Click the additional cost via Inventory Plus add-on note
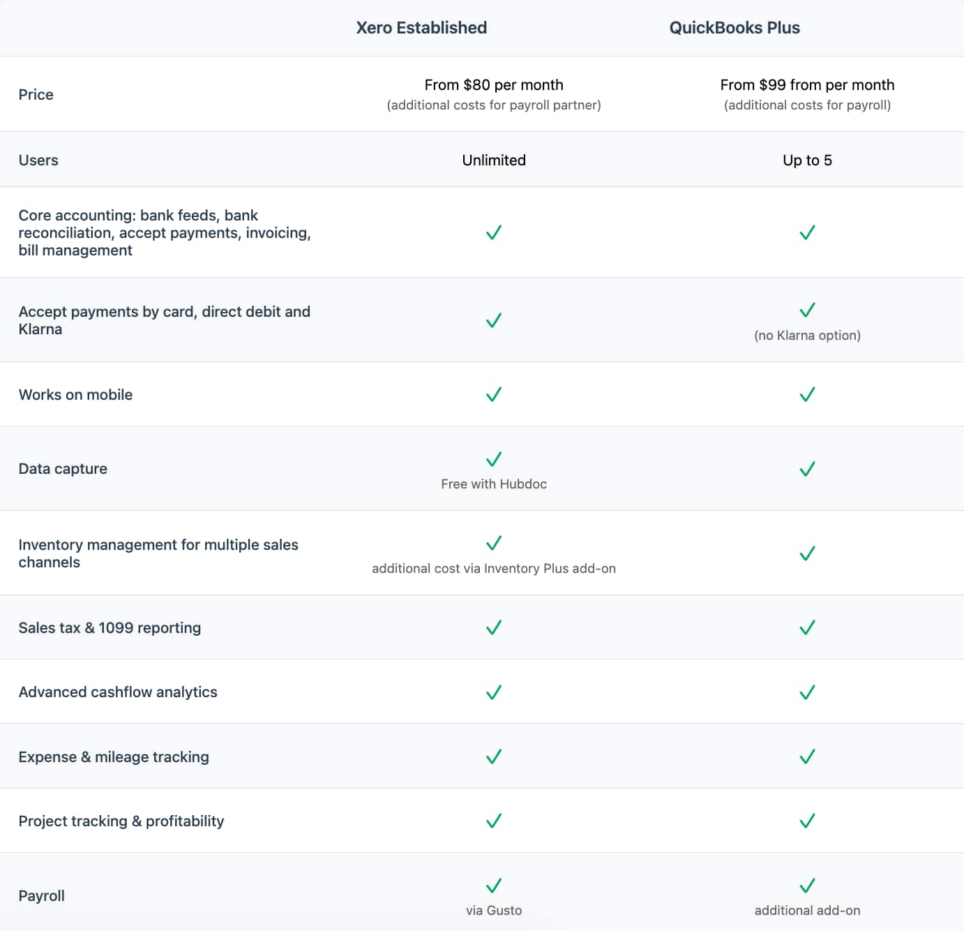 coord(494,569)
